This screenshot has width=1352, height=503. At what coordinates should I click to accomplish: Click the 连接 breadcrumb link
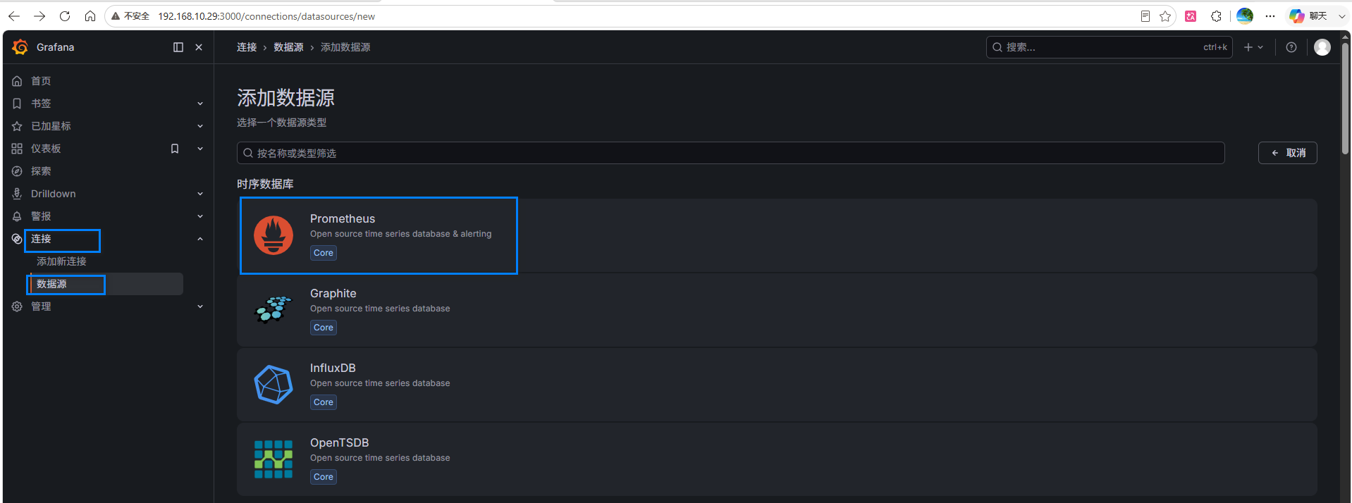point(247,47)
